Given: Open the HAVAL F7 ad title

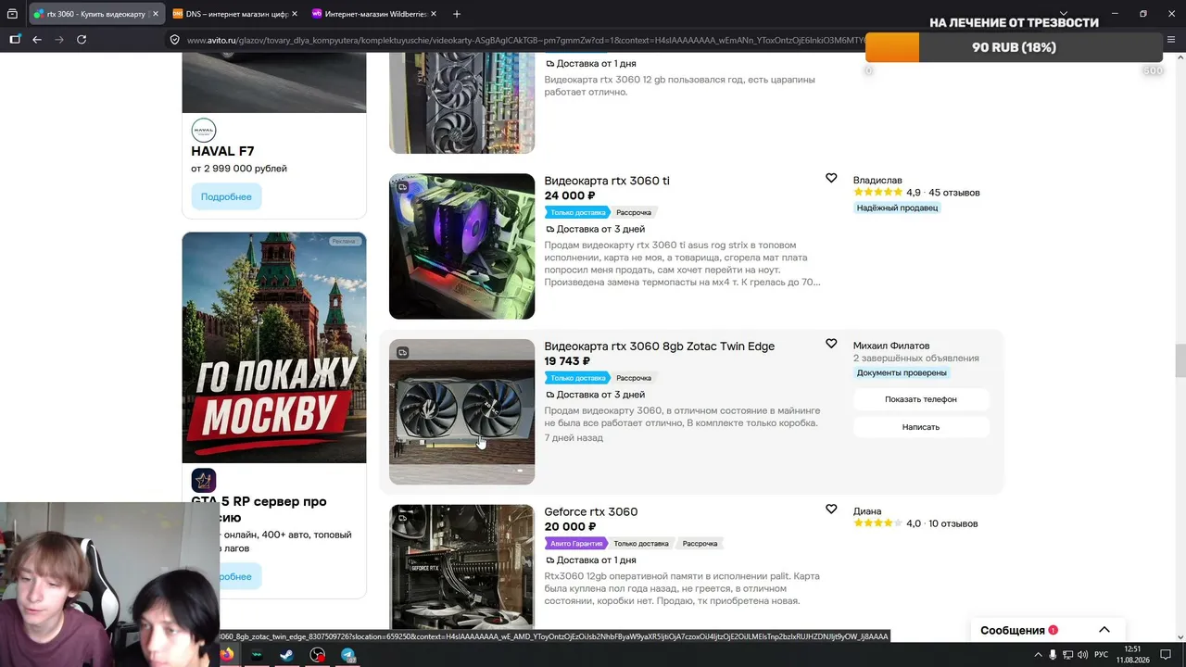Looking at the screenshot, I should (x=222, y=151).
